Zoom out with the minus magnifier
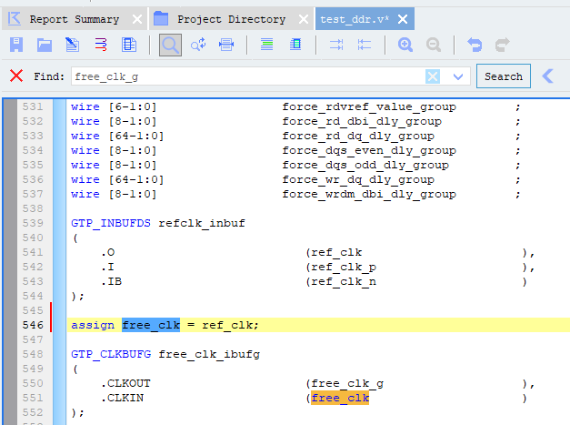The image size is (570, 425). (434, 45)
